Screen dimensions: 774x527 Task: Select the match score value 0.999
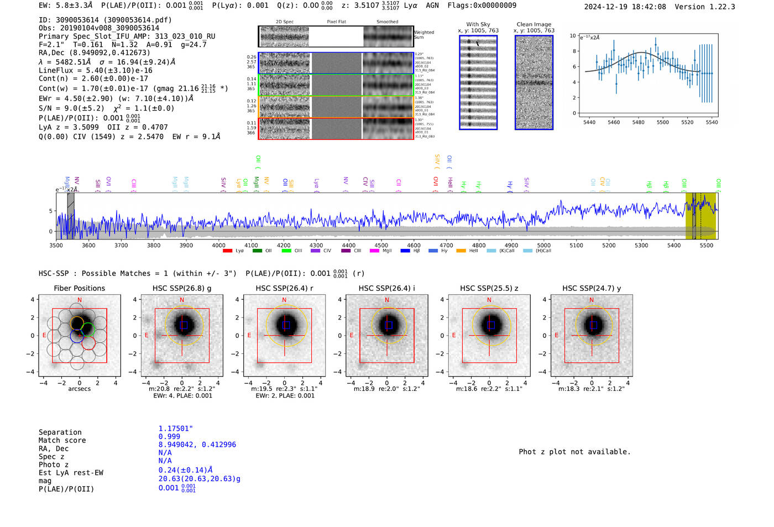169,437
